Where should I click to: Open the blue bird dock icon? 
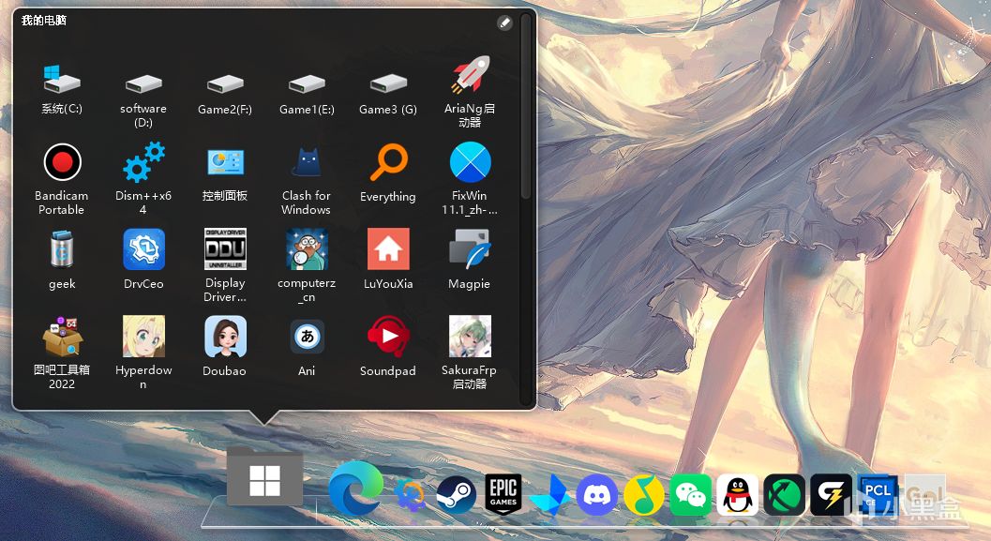(549, 494)
